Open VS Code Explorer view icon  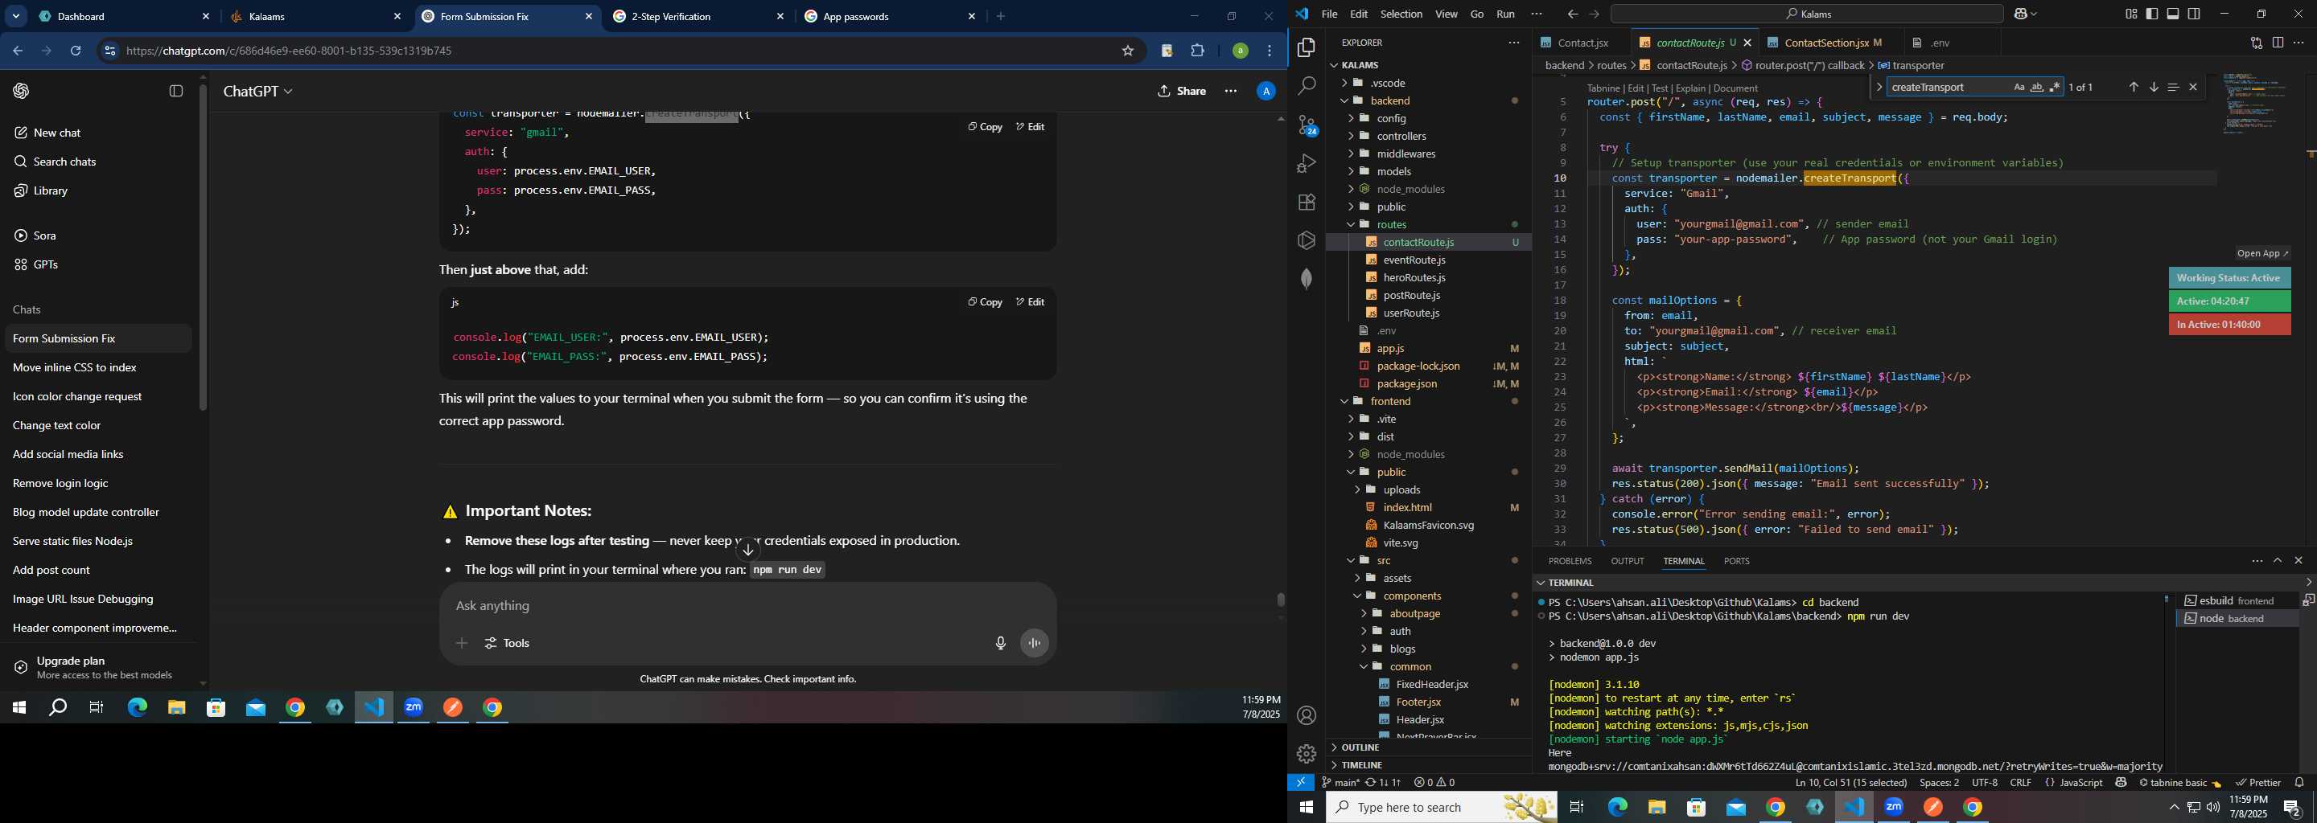pos(1306,47)
